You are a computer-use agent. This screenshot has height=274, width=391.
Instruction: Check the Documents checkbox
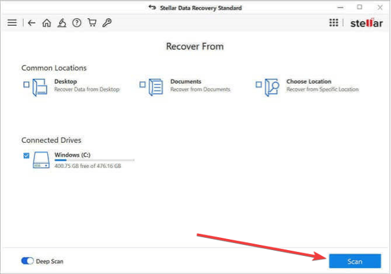[x=142, y=85]
